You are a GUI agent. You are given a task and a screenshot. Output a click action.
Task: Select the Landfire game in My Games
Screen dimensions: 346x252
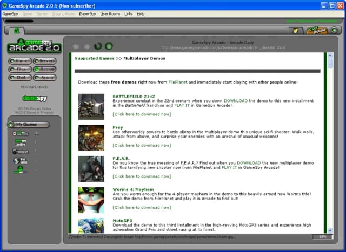tap(21, 142)
